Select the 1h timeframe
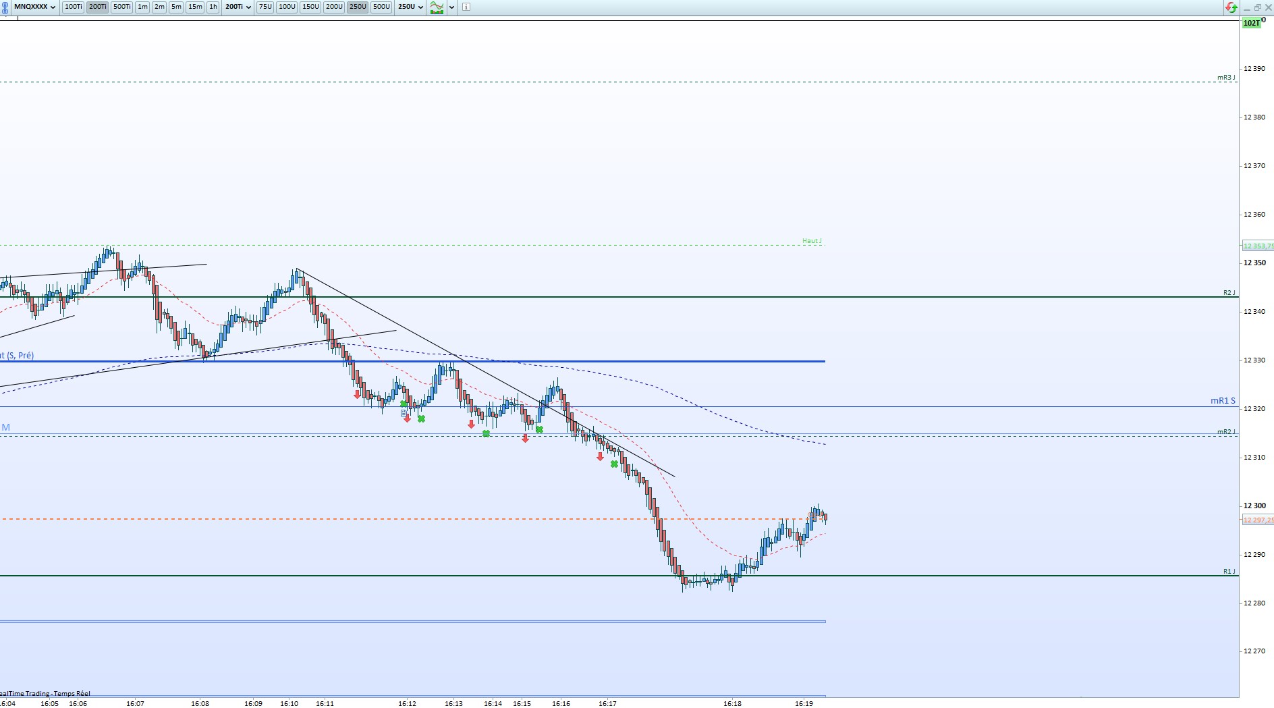 click(213, 7)
